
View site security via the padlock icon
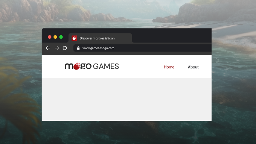tap(78, 48)
